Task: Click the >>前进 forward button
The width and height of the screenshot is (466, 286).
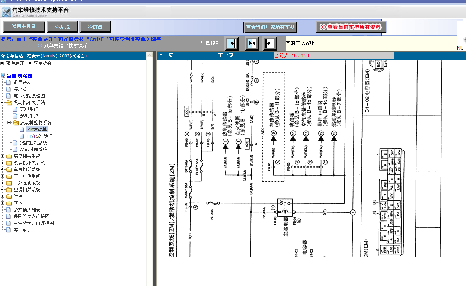Action: coord(95,27)
